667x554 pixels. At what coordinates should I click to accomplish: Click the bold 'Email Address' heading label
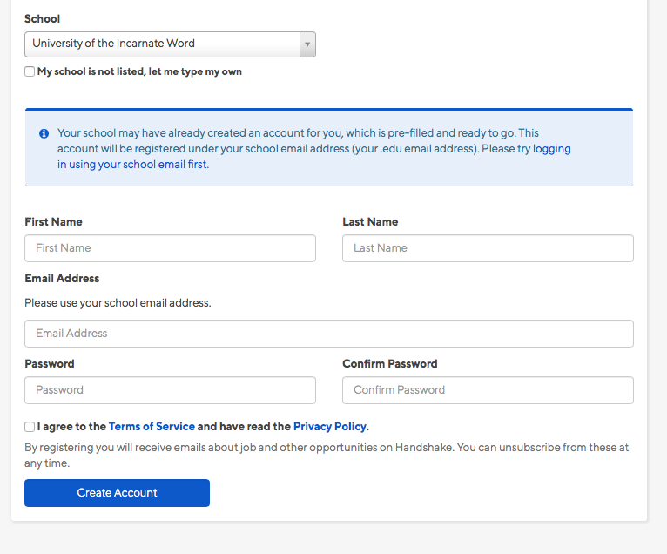62,279
